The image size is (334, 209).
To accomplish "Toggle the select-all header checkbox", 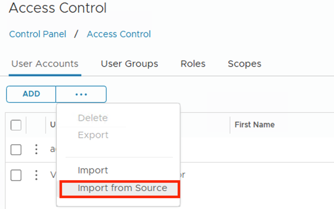I will click(x=16, y=125).
